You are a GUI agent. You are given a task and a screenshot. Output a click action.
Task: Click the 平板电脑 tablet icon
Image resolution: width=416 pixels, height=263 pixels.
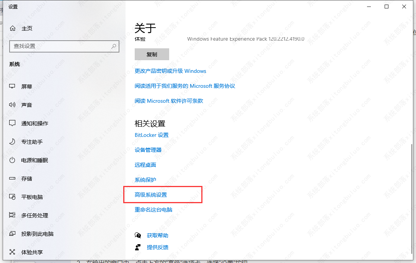[x=12, y=197]
